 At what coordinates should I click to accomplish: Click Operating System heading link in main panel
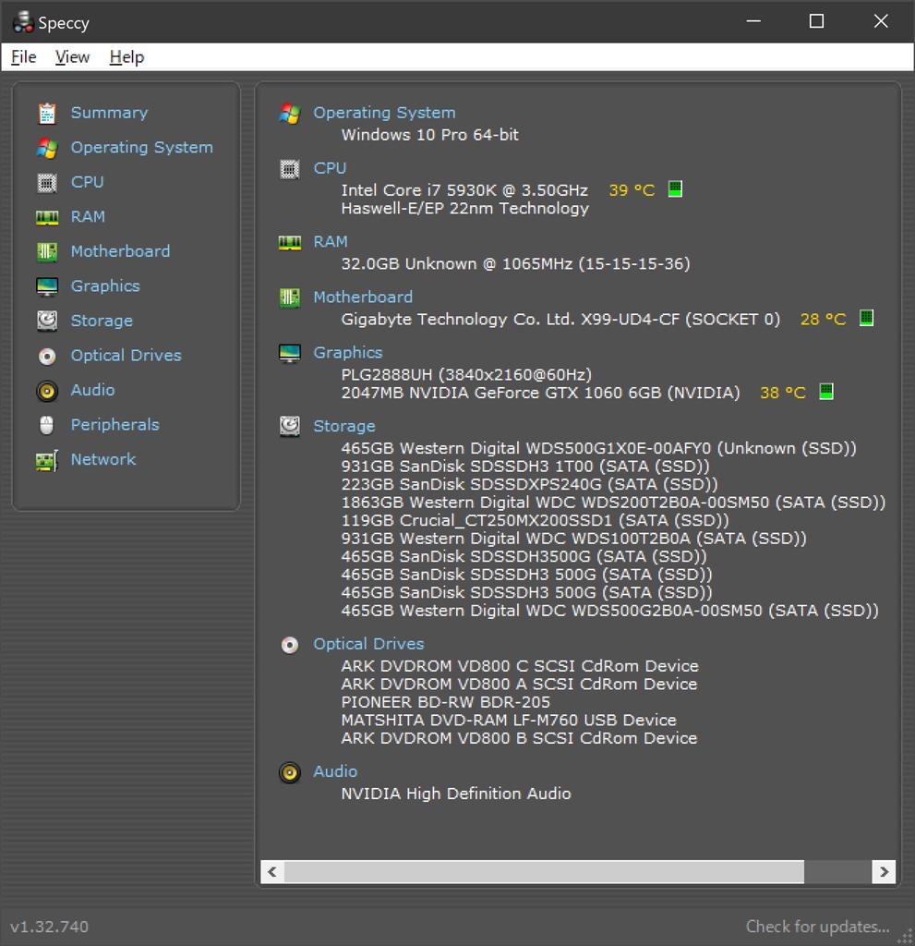[x=384, y=113]
